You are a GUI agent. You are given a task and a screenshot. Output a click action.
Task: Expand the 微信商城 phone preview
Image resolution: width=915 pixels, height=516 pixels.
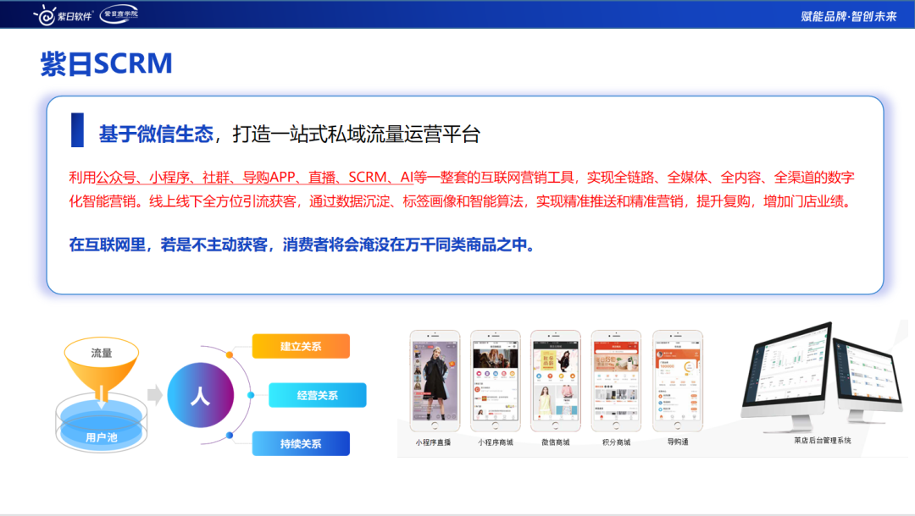(555, 381)
